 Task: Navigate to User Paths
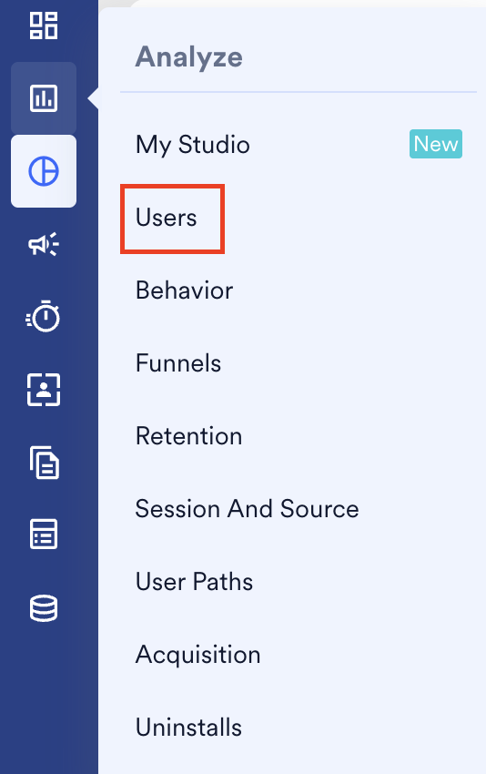point(194,582)
